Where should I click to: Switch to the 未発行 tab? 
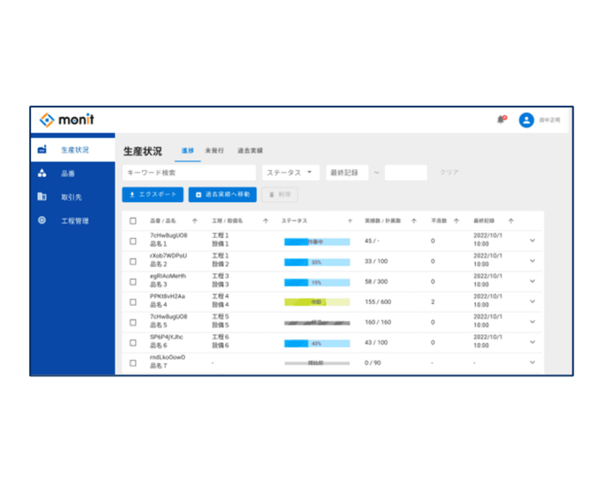(x=214, y=151)
